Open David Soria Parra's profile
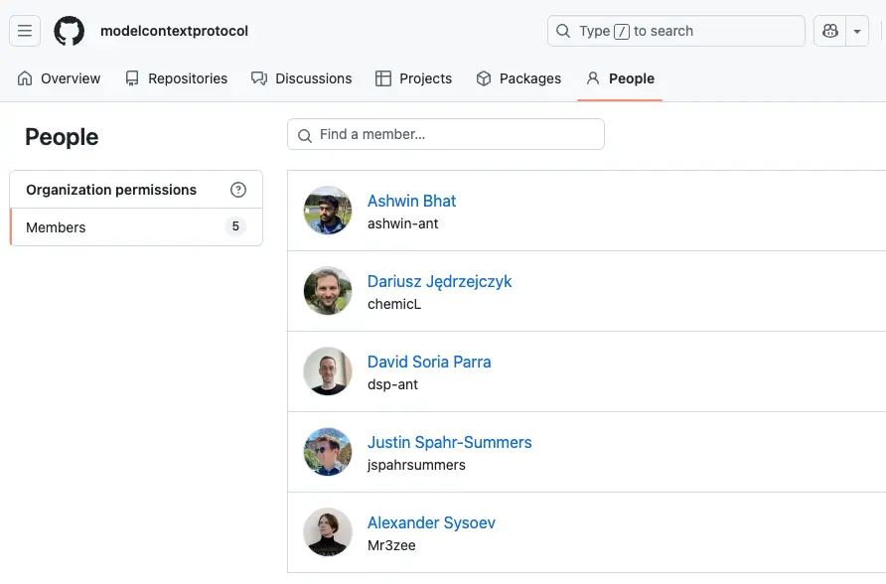 [429, 362]
